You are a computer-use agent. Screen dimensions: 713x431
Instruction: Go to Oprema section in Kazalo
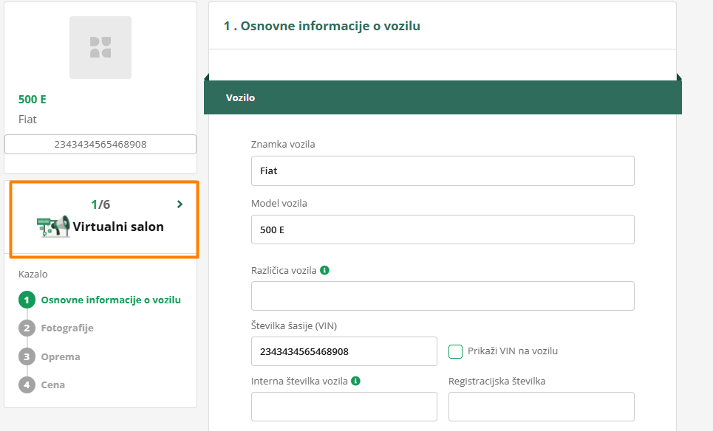click(61, 356)
